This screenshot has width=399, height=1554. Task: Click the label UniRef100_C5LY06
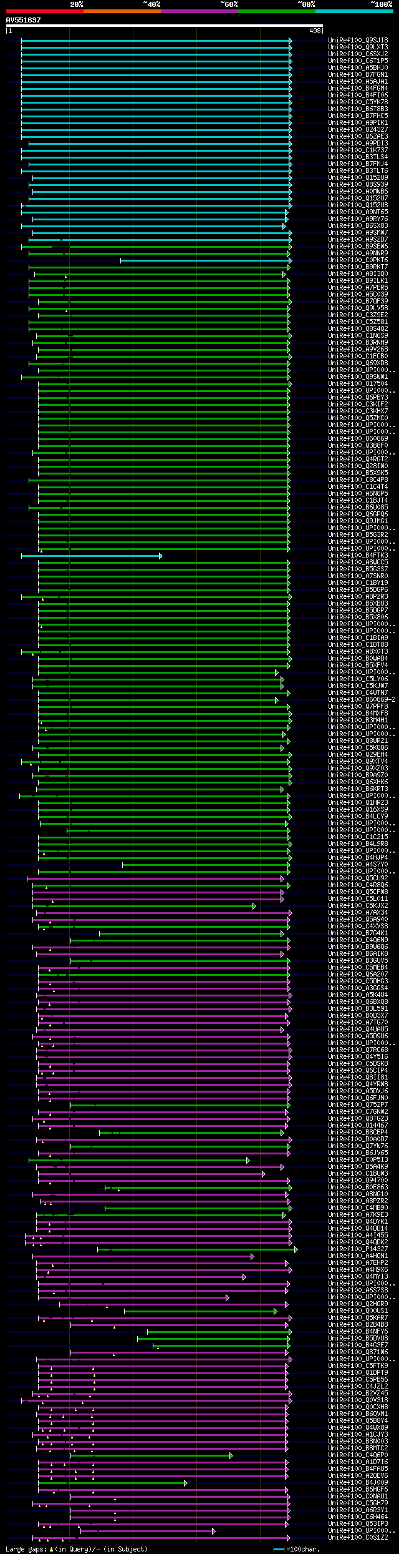pos(358,679)
